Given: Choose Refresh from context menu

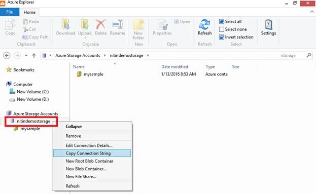Looking at the screenshot, I should coord(92,186).
